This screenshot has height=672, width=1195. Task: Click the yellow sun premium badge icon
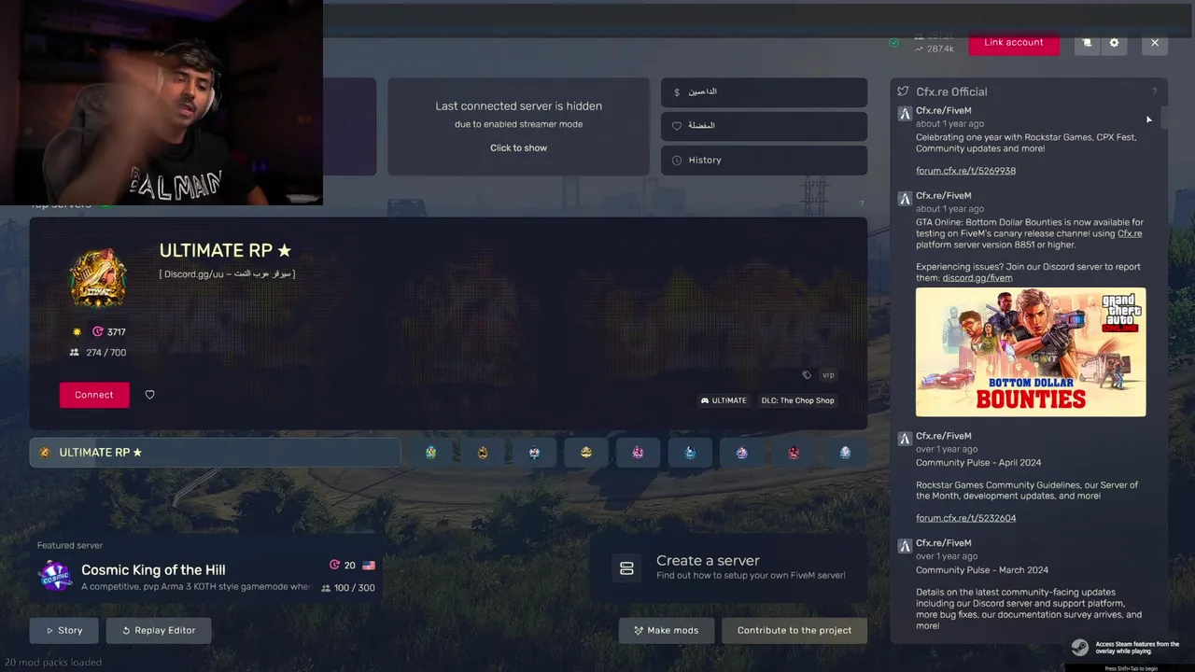77,331
